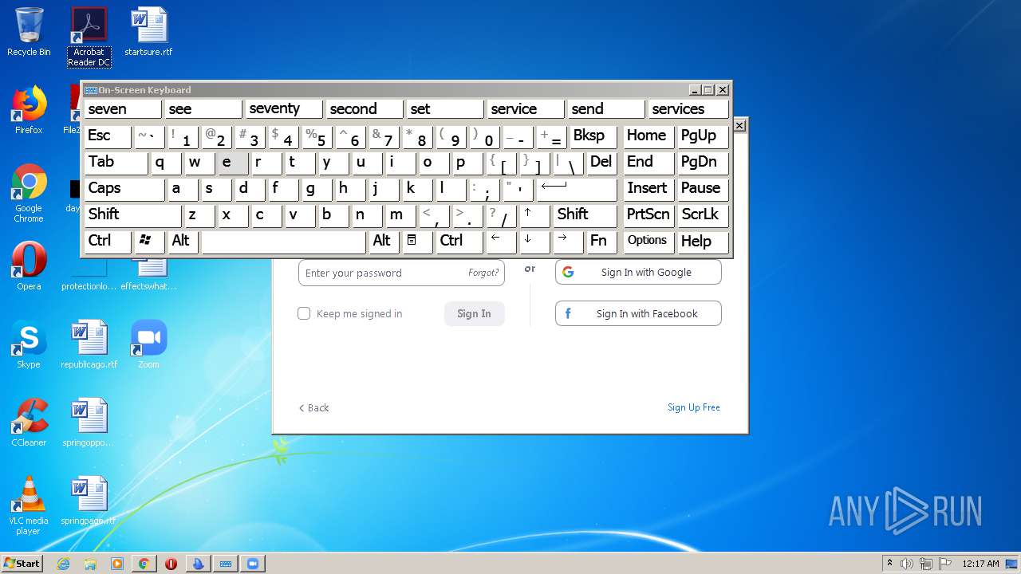
Task: Click the Sign In button
Action: click(x=474, y=313)
